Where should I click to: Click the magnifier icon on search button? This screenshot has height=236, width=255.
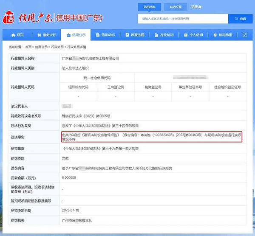tap(236, 19)
